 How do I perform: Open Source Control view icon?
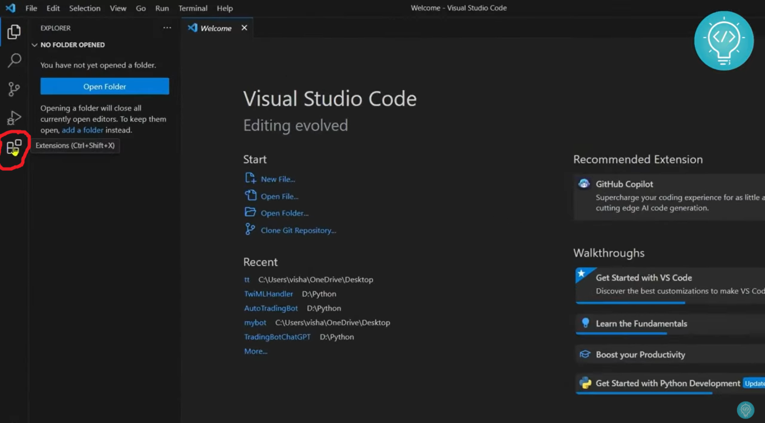coord(14,89)
